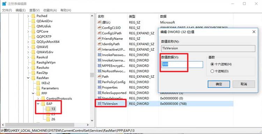The image size is (262, 134).
Task: Collapse the EAP tree node
Action: [x=38, y=103]
